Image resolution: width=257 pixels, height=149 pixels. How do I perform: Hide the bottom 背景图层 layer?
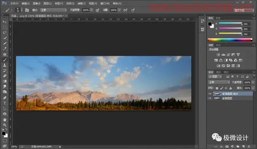(210, 98)
